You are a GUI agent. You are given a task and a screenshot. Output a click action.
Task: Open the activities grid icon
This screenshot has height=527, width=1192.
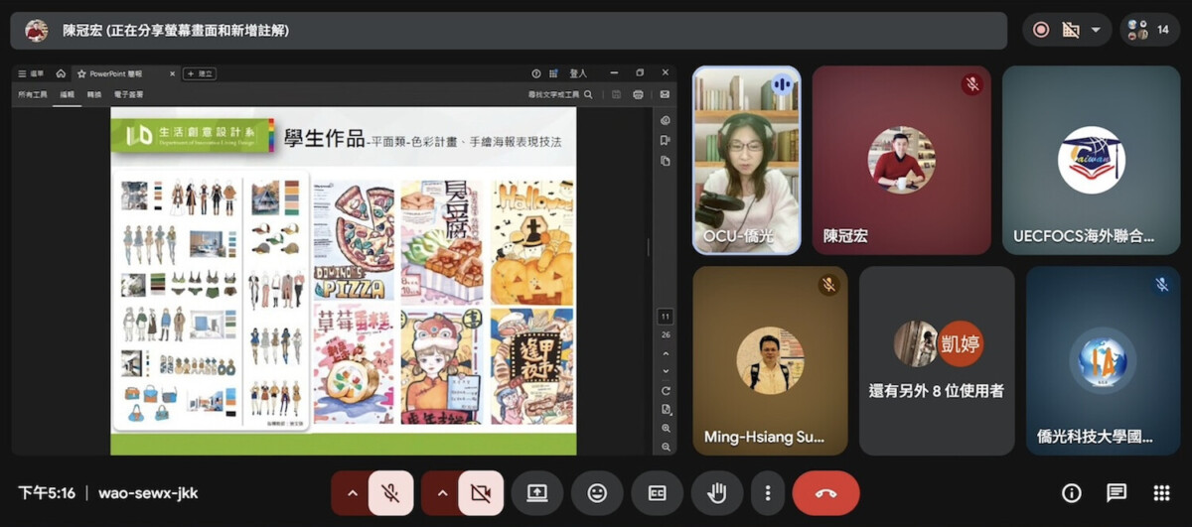(1161, 493)
